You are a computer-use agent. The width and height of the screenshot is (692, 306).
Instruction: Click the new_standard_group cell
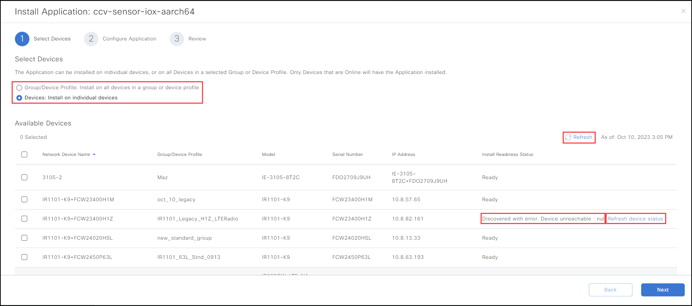click(x=184, y=238)
